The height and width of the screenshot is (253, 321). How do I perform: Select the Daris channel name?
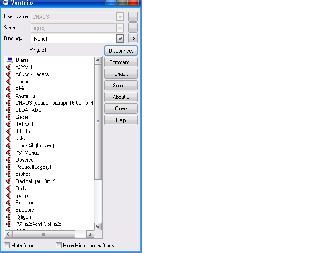tap(22, 60)
